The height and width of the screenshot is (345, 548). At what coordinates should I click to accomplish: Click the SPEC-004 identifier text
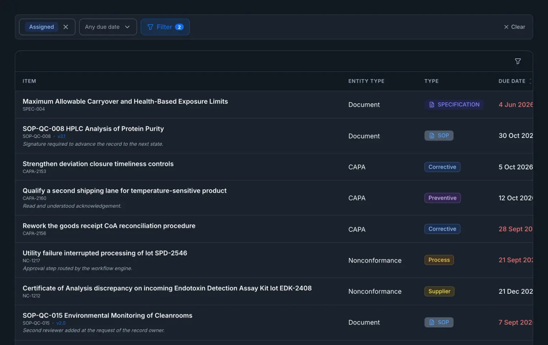click(x=34, y=109)
